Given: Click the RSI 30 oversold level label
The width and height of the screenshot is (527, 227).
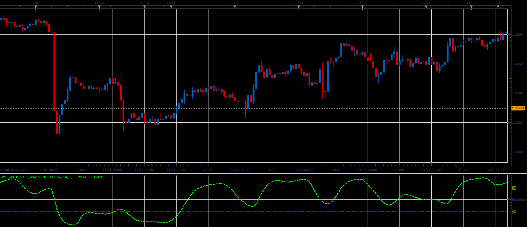Looking at the screenshot, I should (x=514, y=211).
